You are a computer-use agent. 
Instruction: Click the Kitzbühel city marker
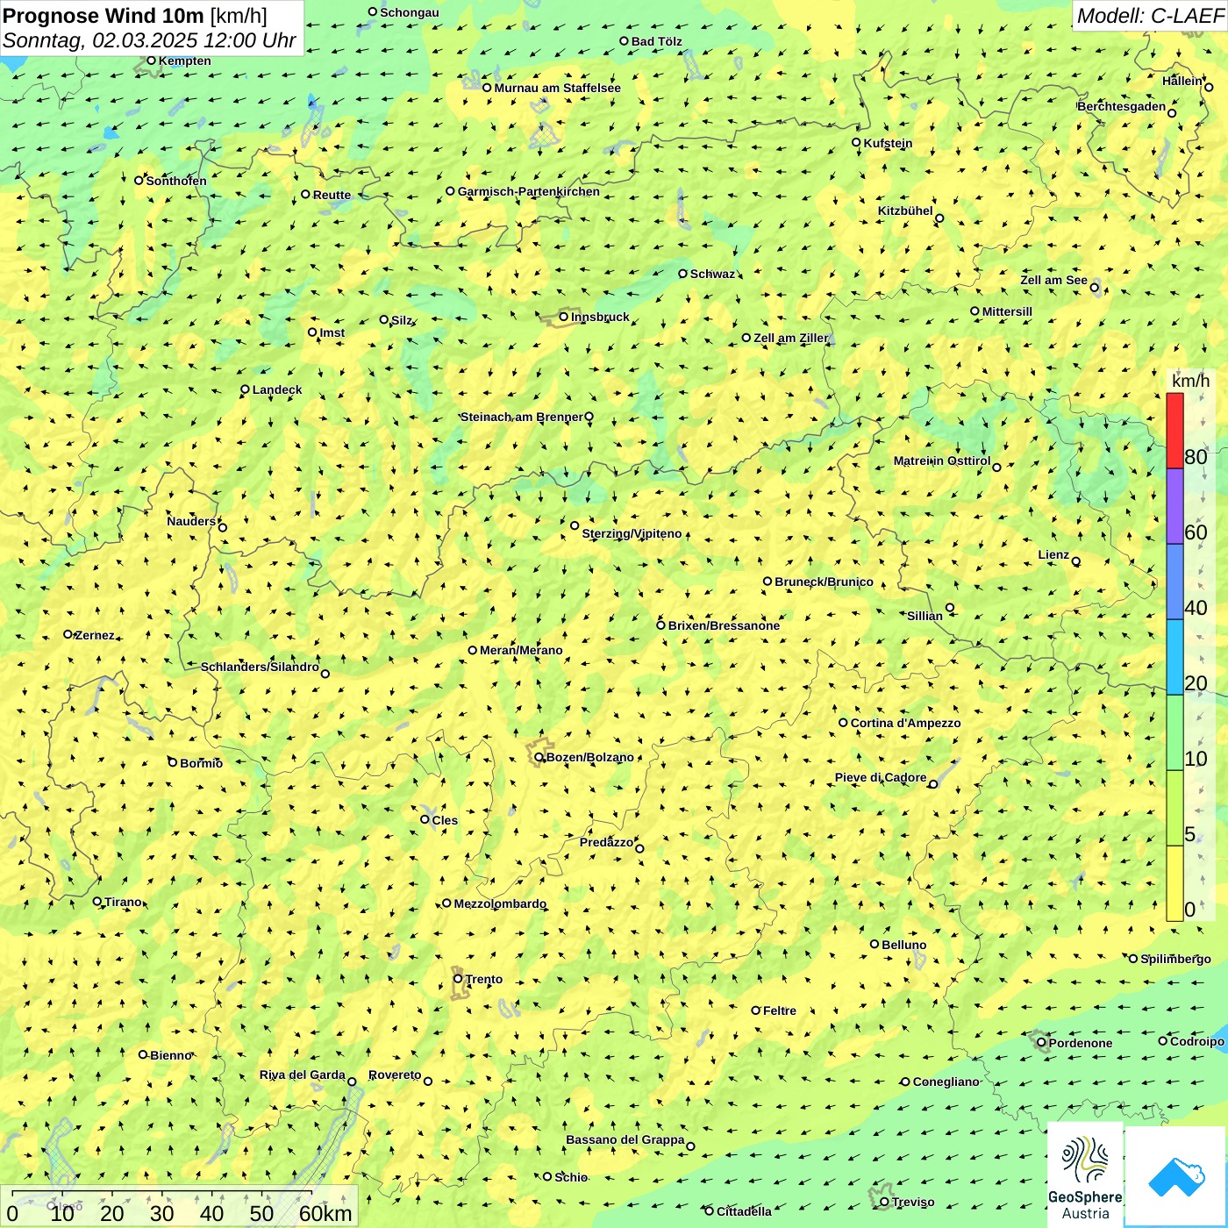click(939, 218)
